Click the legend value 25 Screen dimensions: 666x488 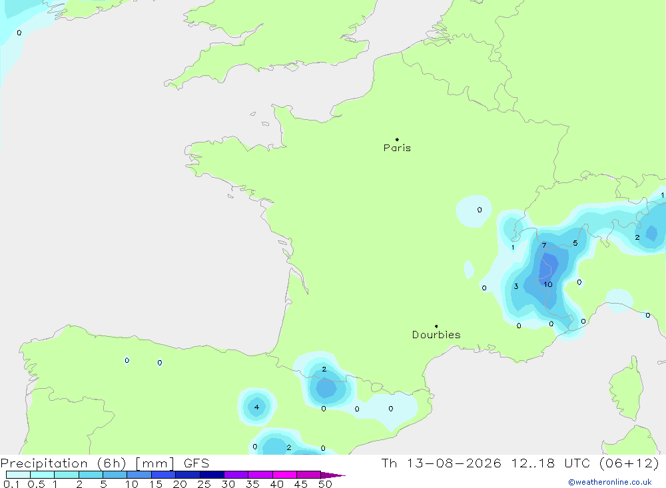pos(204,484)
